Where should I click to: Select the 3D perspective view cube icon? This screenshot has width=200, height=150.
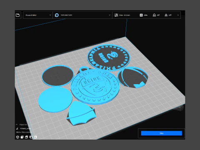17,137
